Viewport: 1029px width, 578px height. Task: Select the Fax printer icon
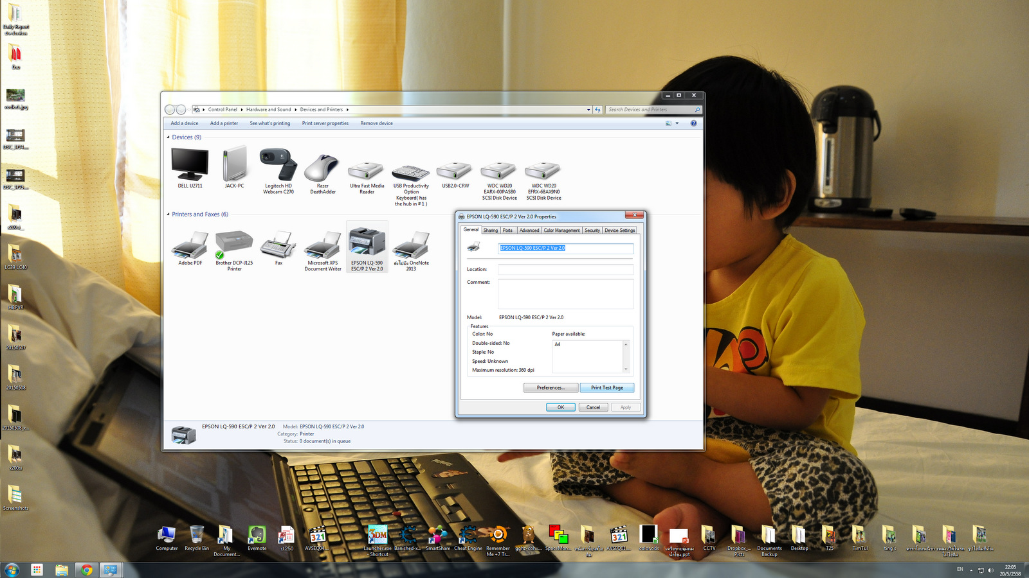[x=278, y=248]
